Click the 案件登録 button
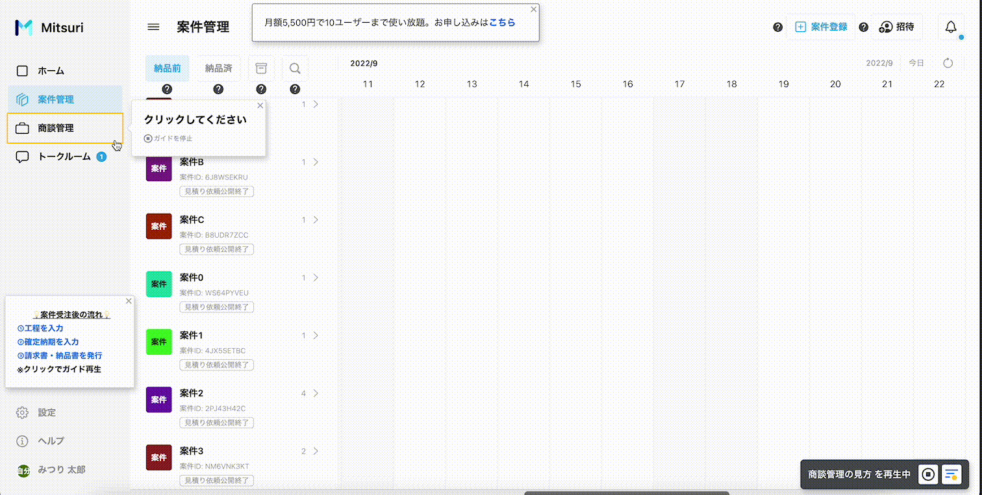This screenshot has height=495, width=982. (821, 27)
